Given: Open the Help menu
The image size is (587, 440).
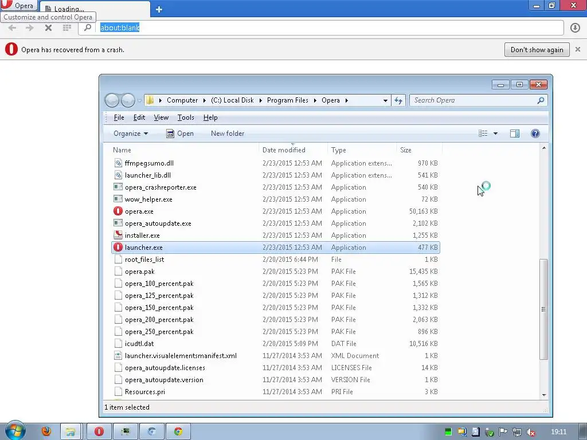Looking at the screenshot, I should [210, 117].
